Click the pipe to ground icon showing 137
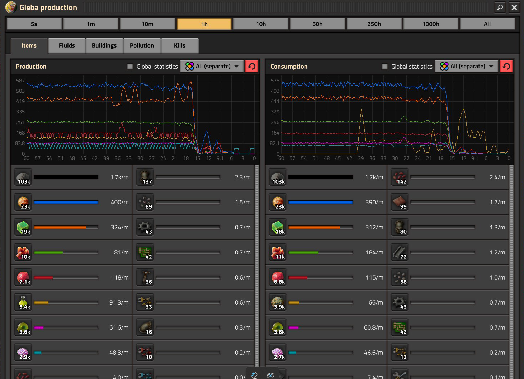Viewport: 524px width, 379px height. click(145, 177)
